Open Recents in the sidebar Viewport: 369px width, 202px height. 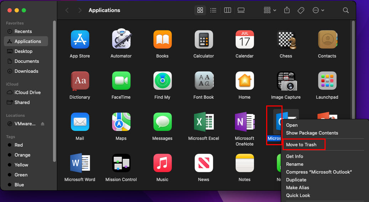click(26, 32)
